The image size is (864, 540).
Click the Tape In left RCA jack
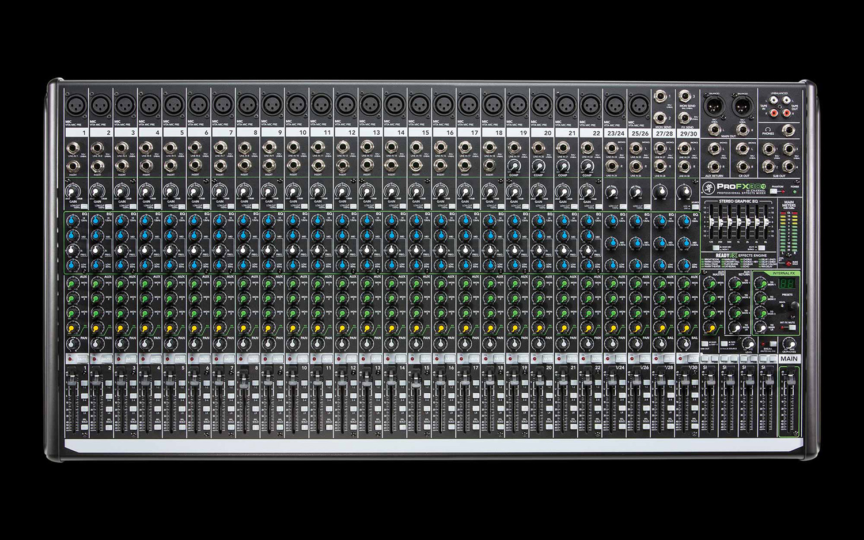pyautogui.click(x=774, y=100)
